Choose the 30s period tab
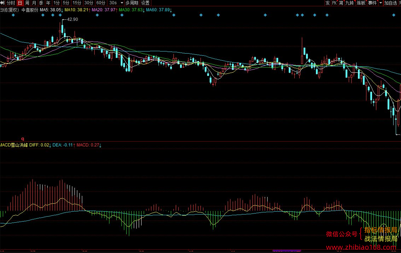The image size is (401, 253). [x=113, y=3]
